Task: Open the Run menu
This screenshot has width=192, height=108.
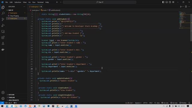Action: tap(34, 2)
